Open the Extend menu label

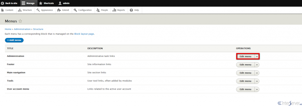pyautogui.click(x=65, y=10)
